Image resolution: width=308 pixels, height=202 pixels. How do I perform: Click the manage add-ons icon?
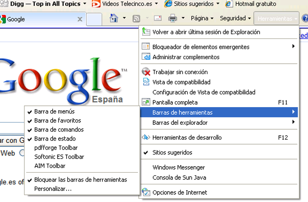[x=146, y=56]
